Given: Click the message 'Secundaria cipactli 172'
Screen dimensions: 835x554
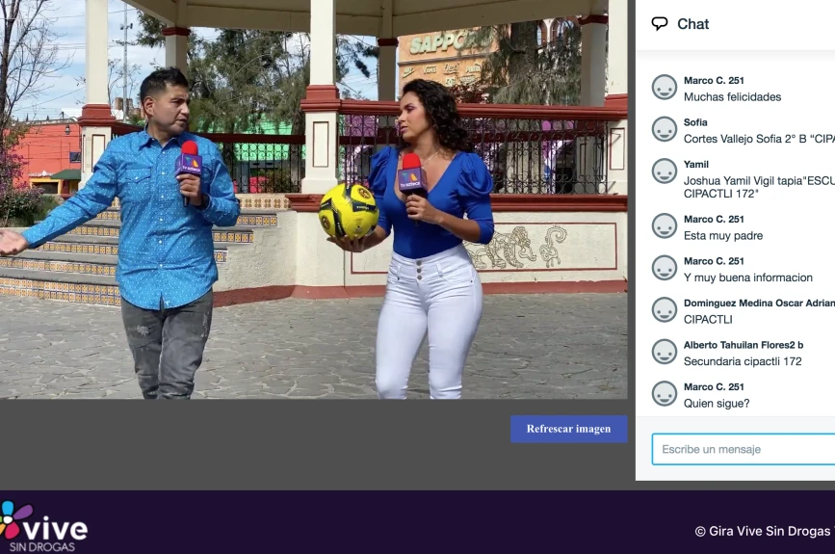Looking at the screenshot, I should tap(743, 361).
